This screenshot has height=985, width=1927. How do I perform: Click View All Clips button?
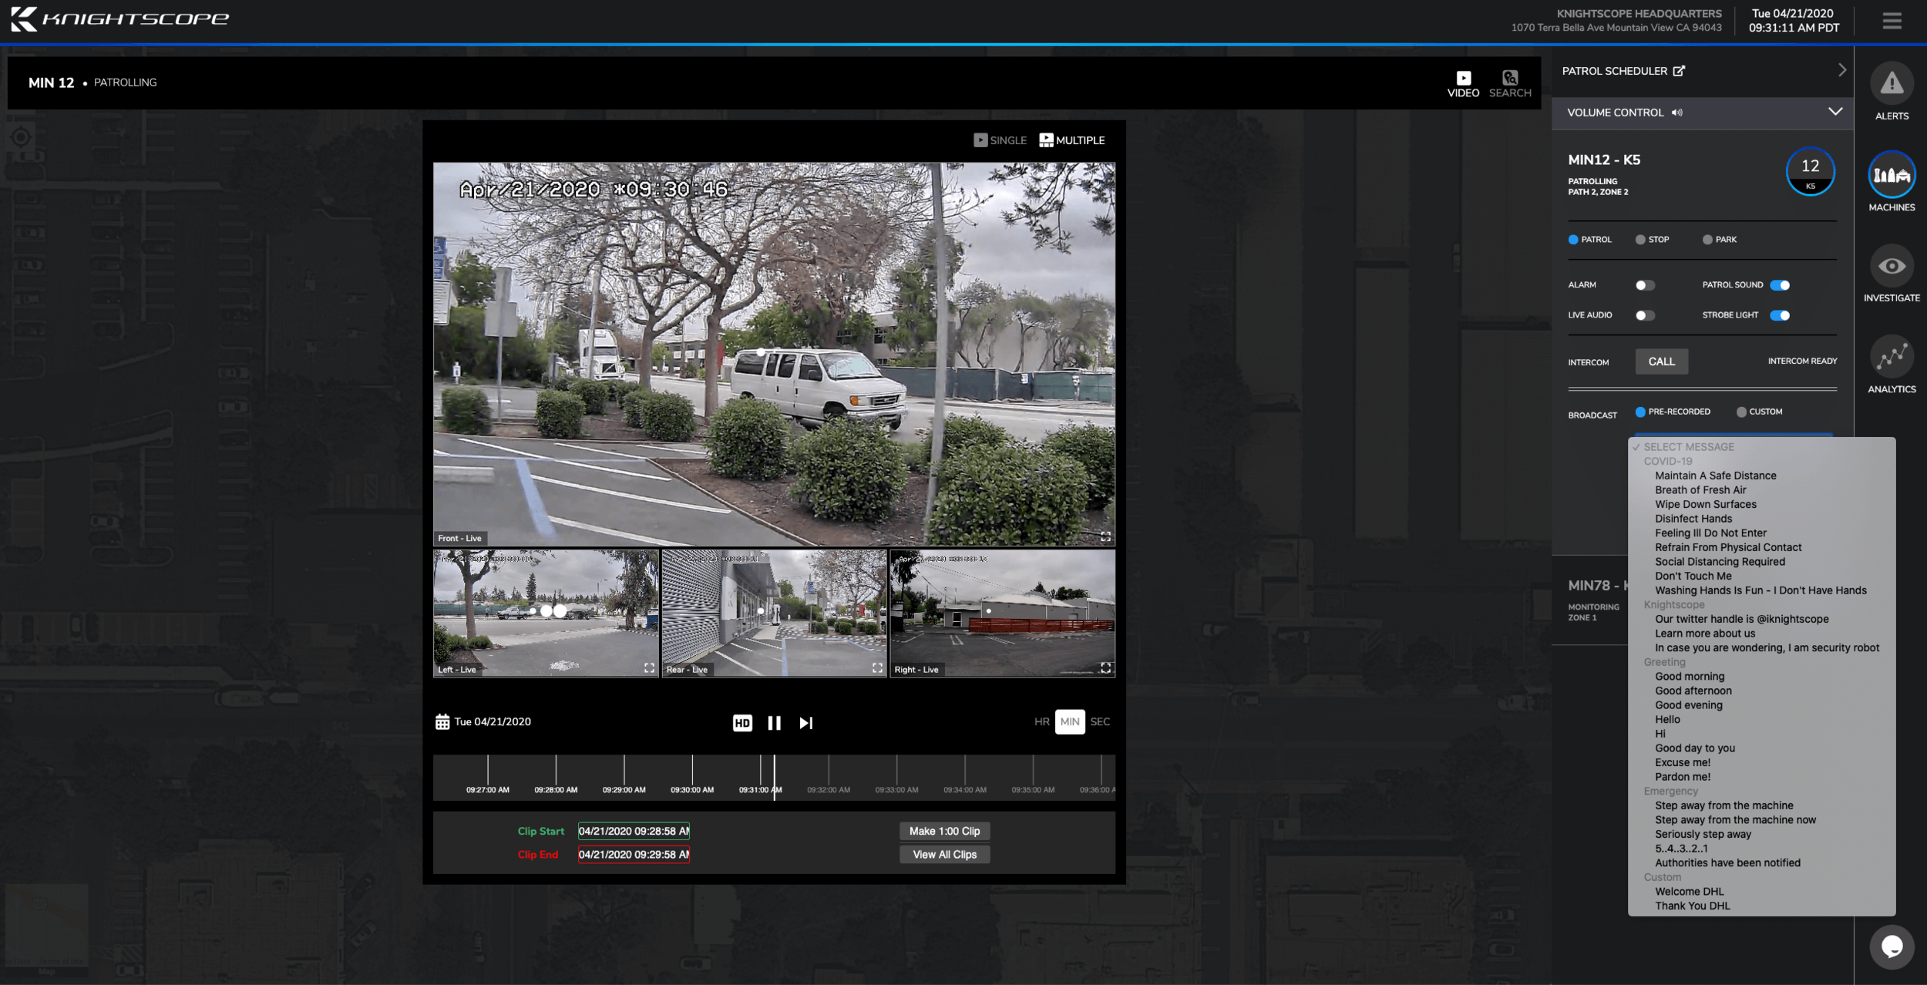[x=944, y=855]
